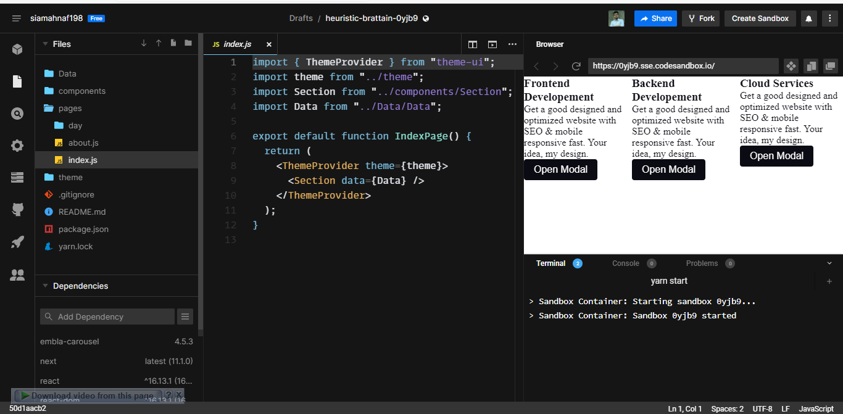Open the Deployment rocket panel
The height and width of the screenshot is (414, 843).
coord(17,242)
